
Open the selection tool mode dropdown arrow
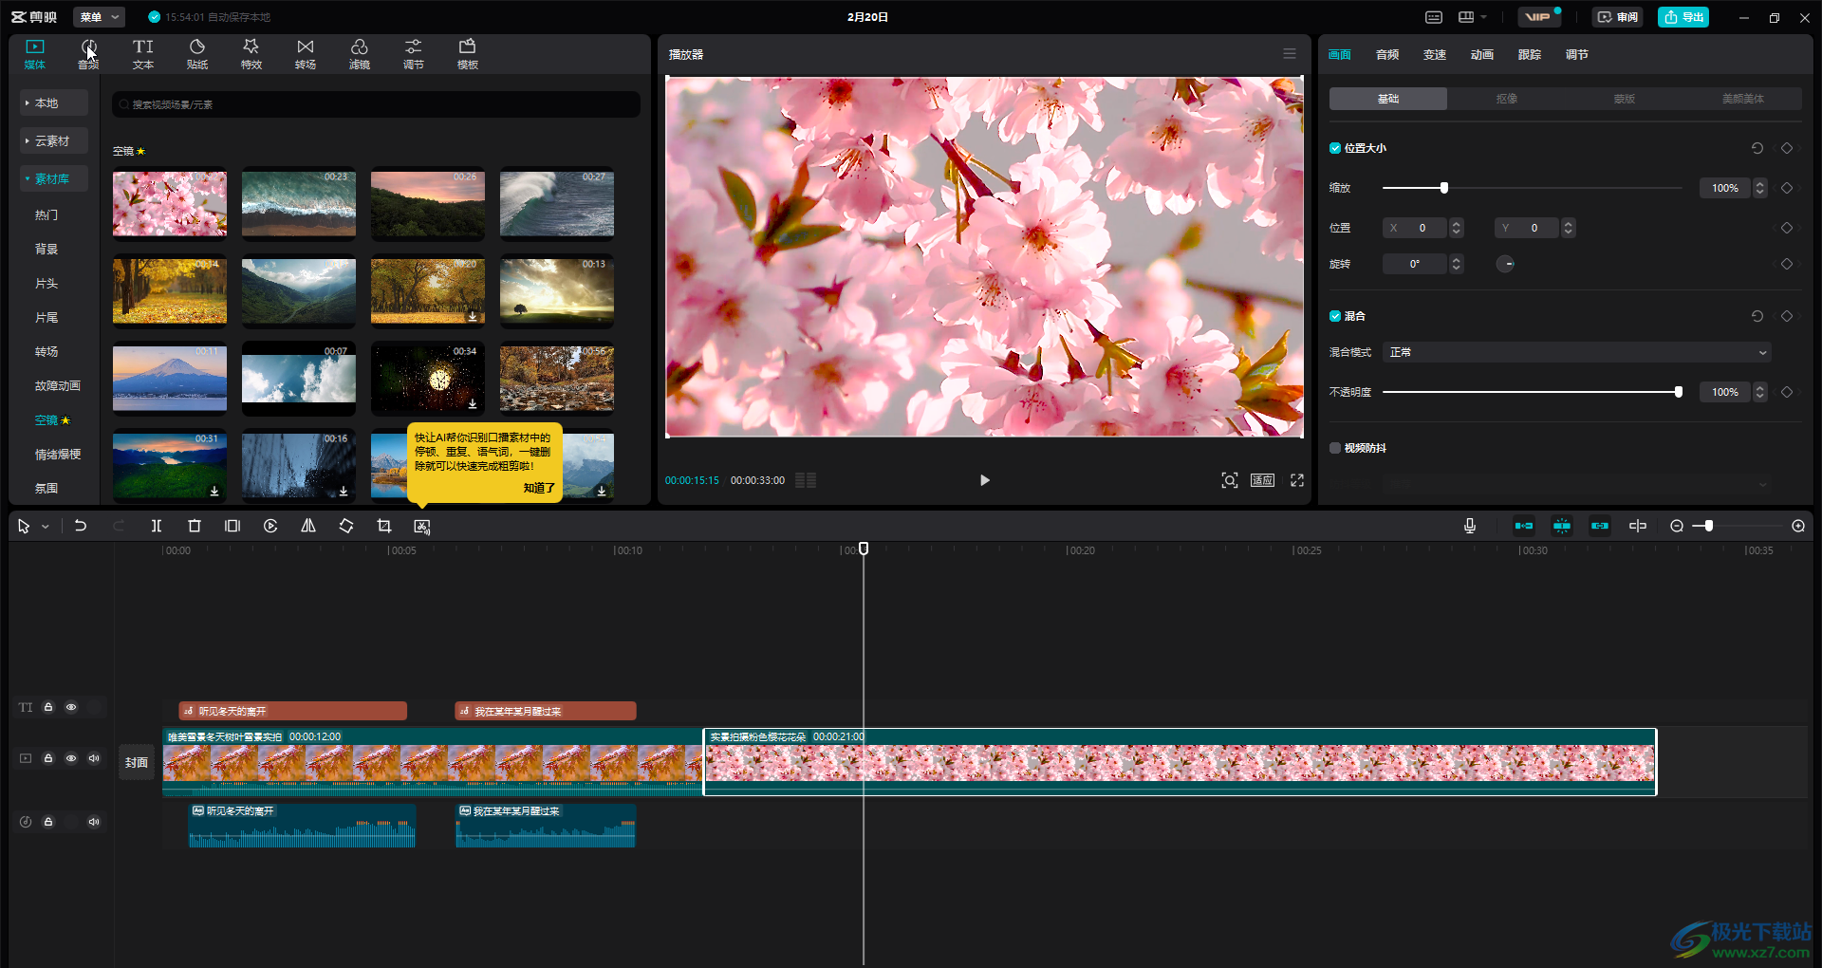point(45,527)
